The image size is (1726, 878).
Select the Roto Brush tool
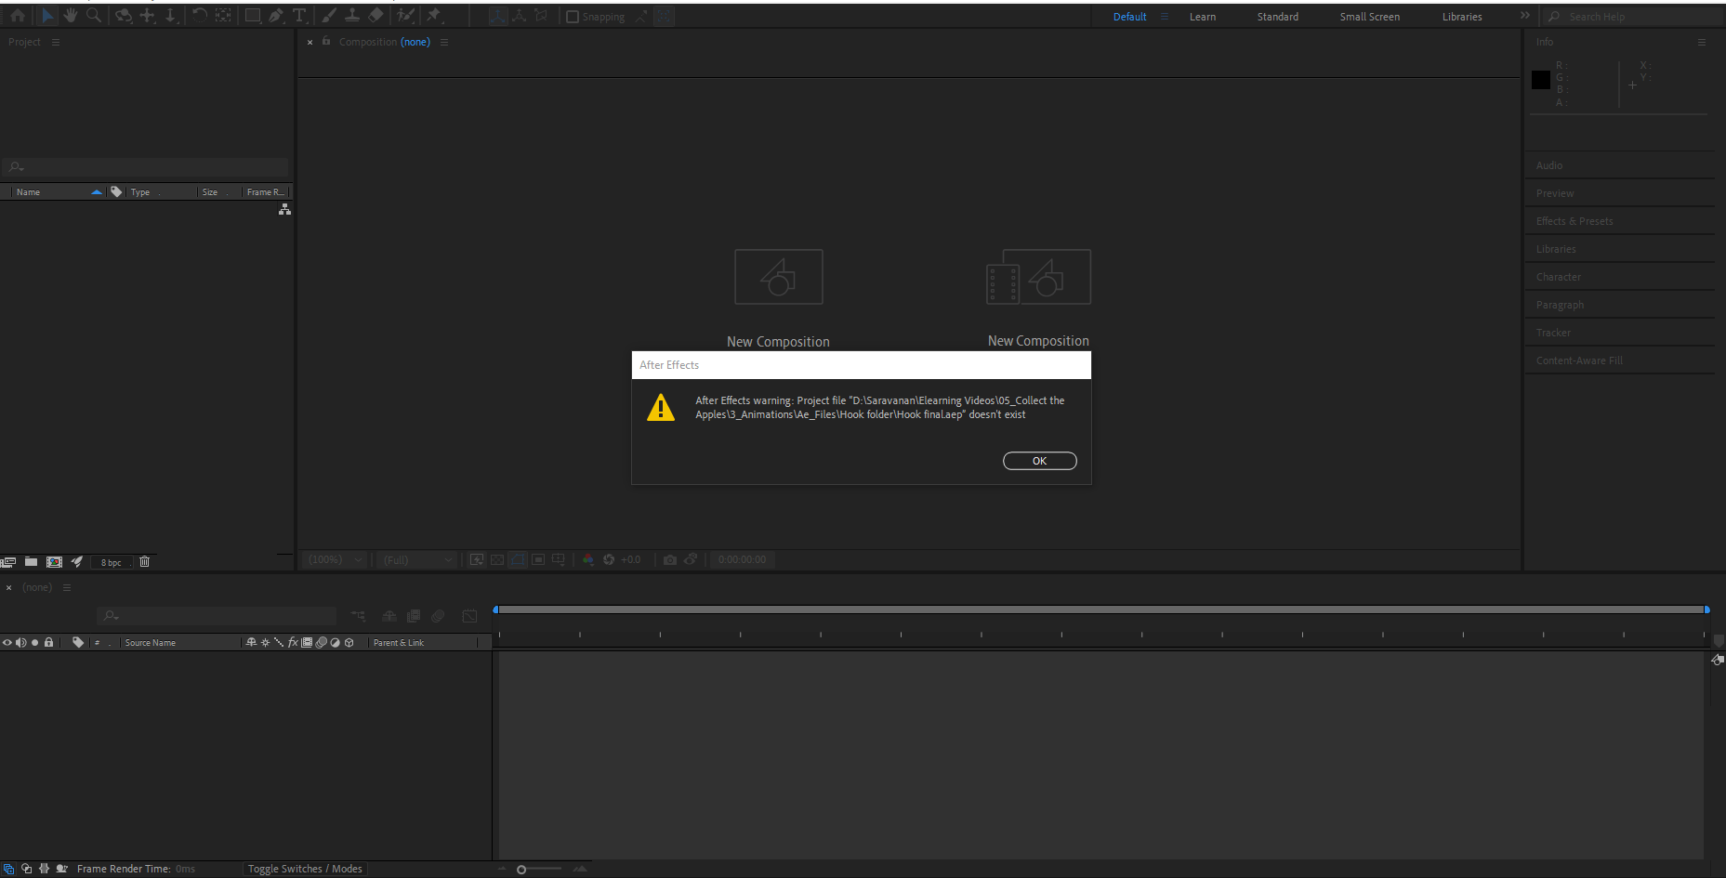[x=406, y=15]
